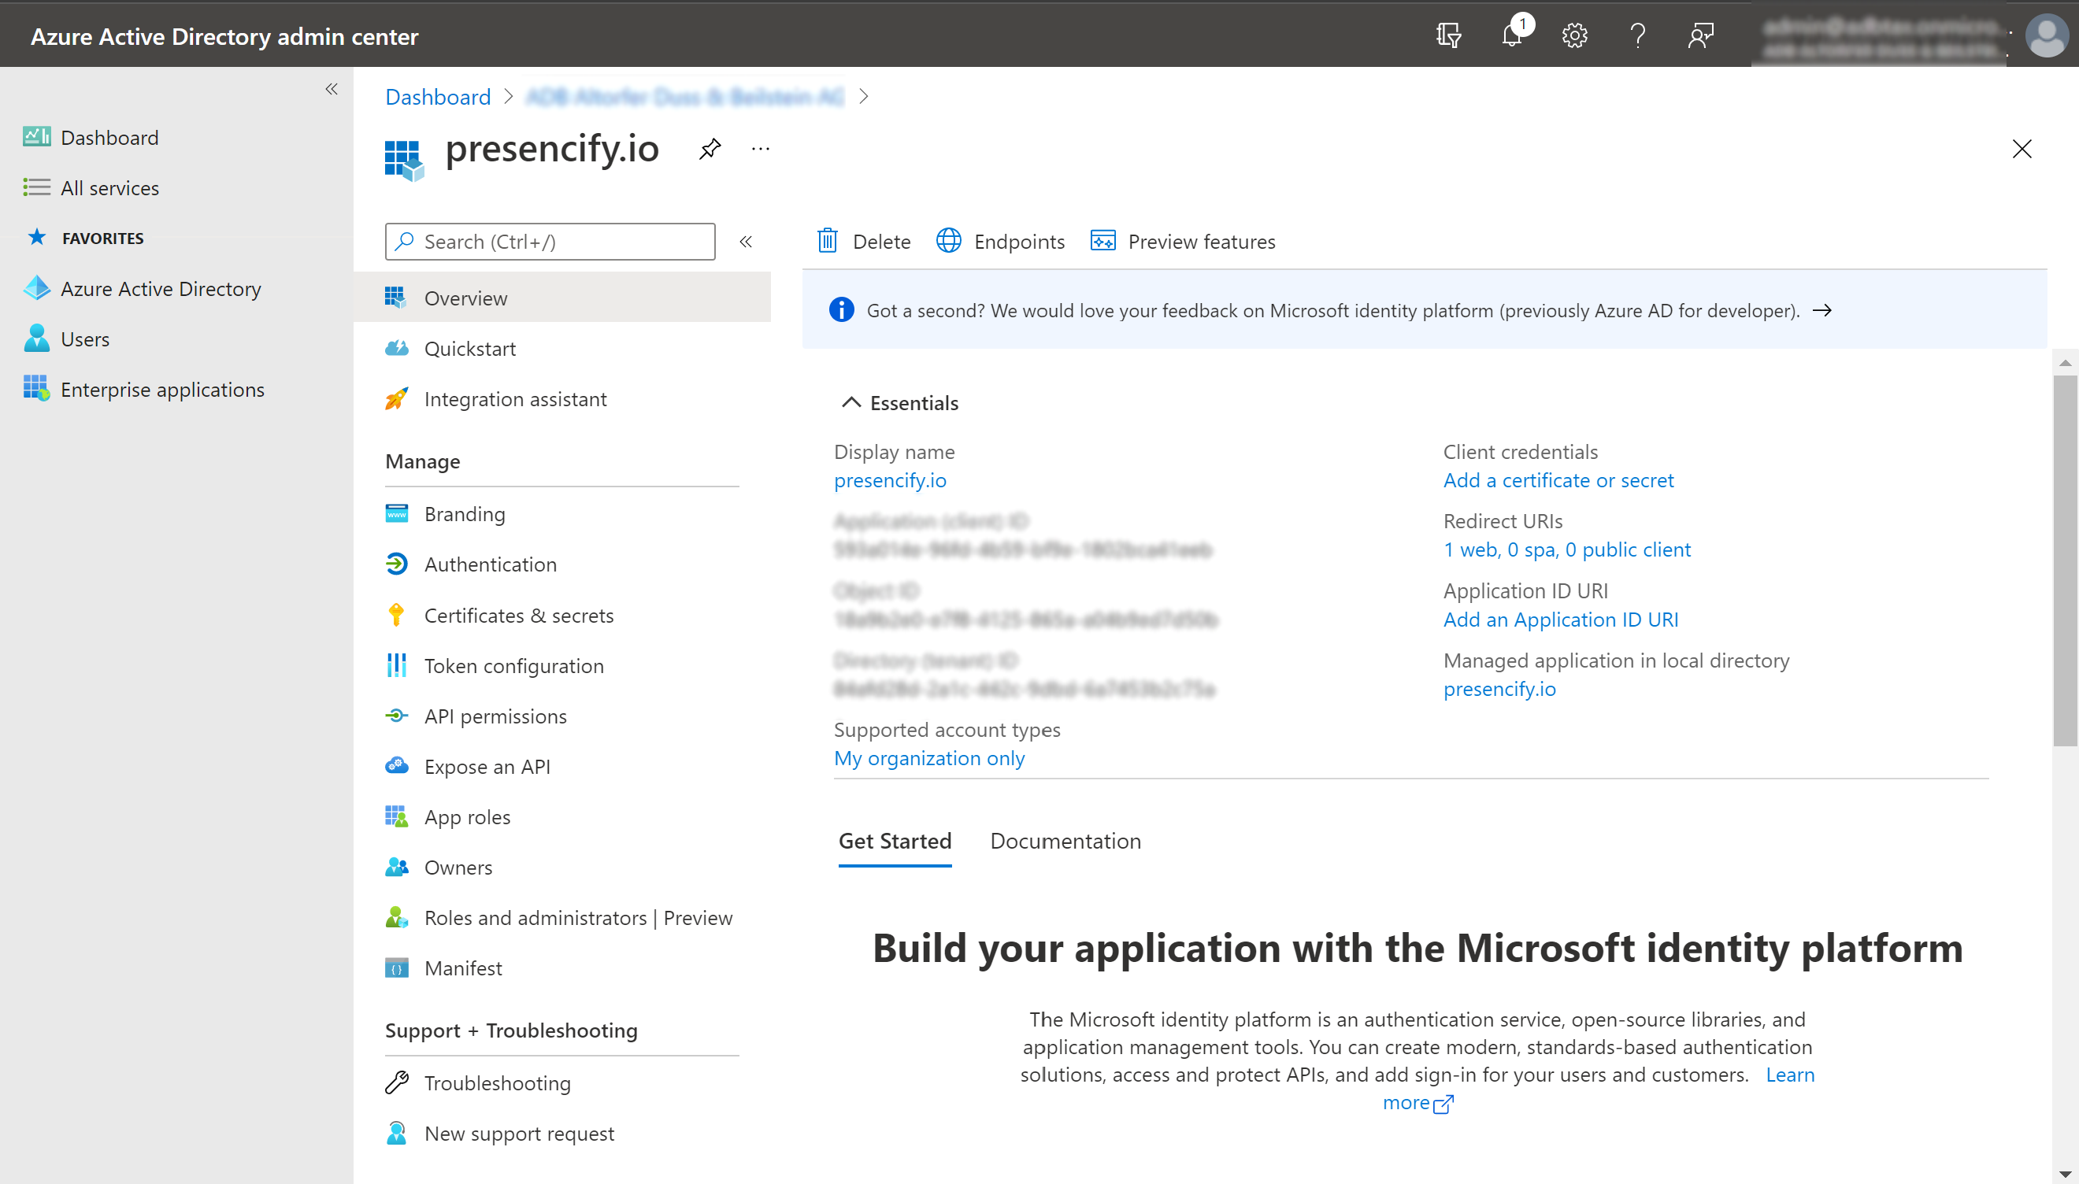Close the presencify.io blade
The width and height of the screenshot is (2079, 1184).
(x=2022, y=149)
